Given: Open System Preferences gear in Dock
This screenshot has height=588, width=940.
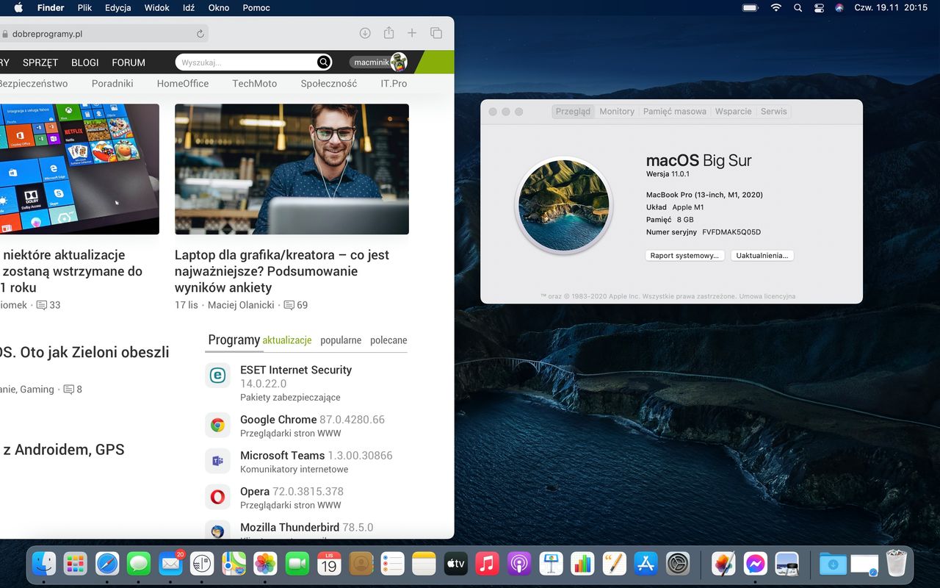Looking at the screenshot, I should coord(677,564).
